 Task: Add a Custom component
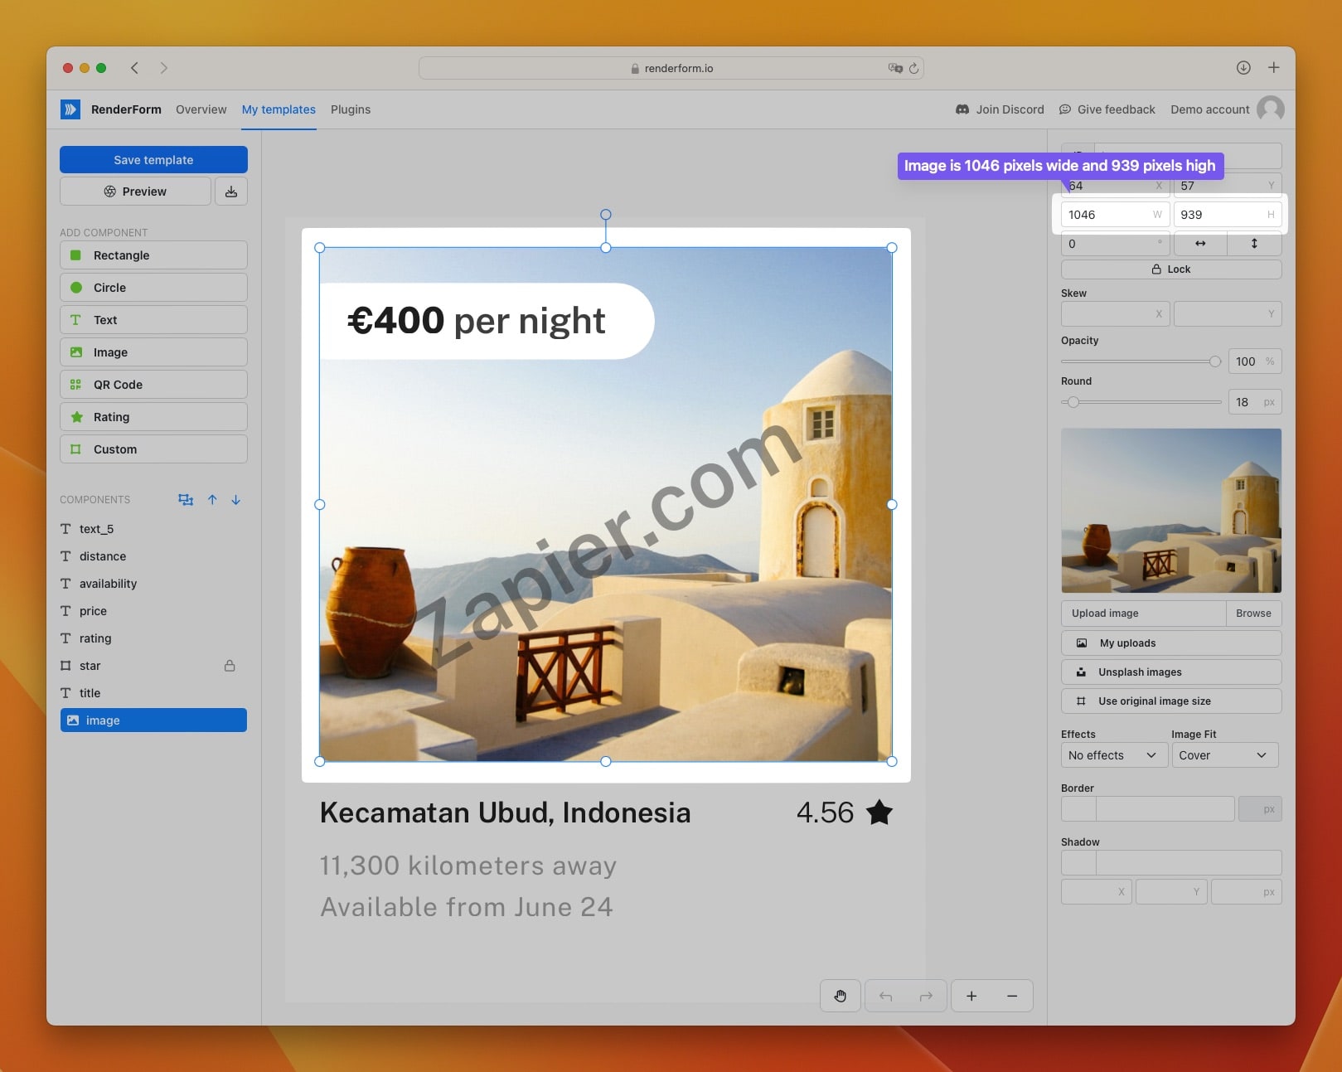(153, 449)
